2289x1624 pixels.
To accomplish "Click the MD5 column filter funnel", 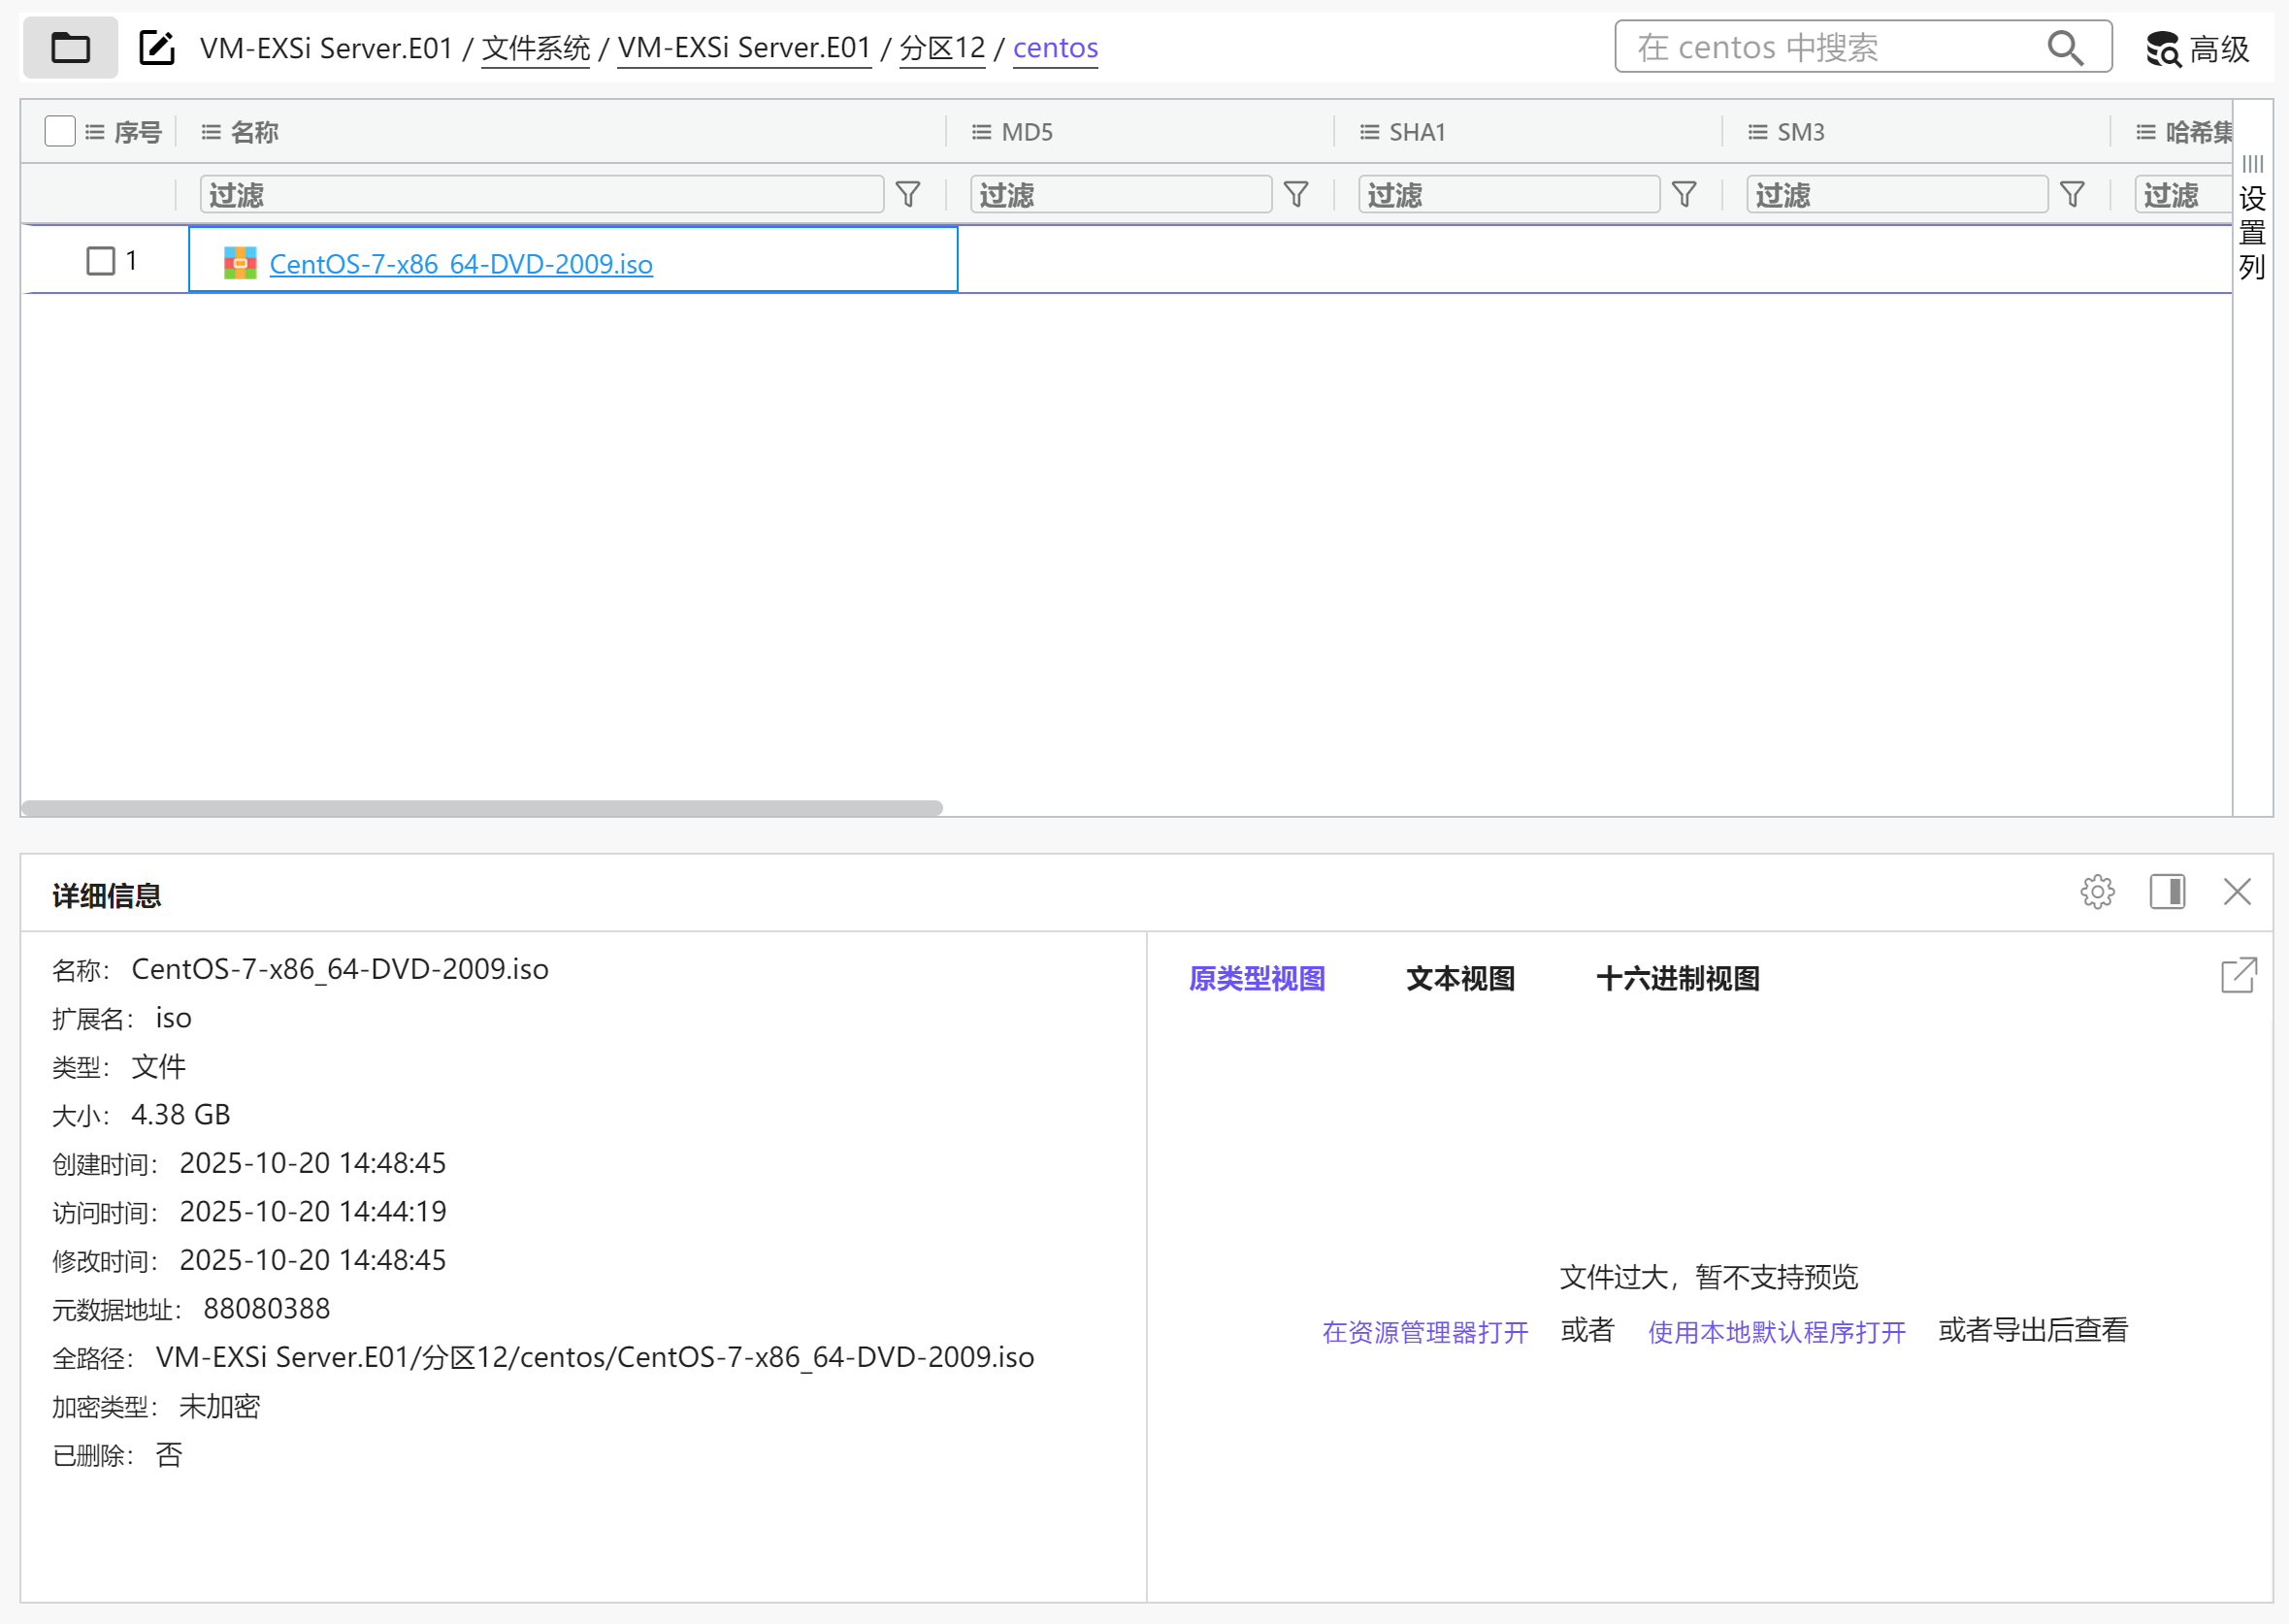I will point(1295,194).
